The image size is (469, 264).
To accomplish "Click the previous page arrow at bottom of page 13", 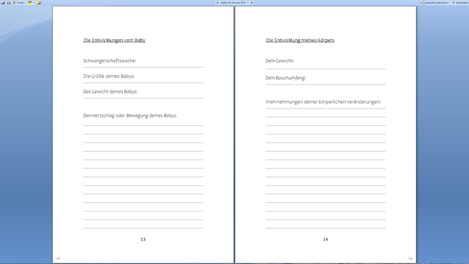I will tap(58, 258).
